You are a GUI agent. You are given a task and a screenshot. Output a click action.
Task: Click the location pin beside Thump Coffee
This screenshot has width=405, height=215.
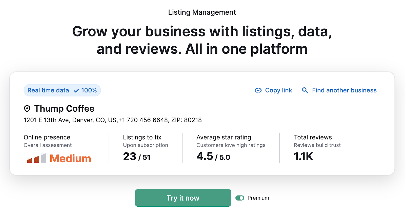27,108
